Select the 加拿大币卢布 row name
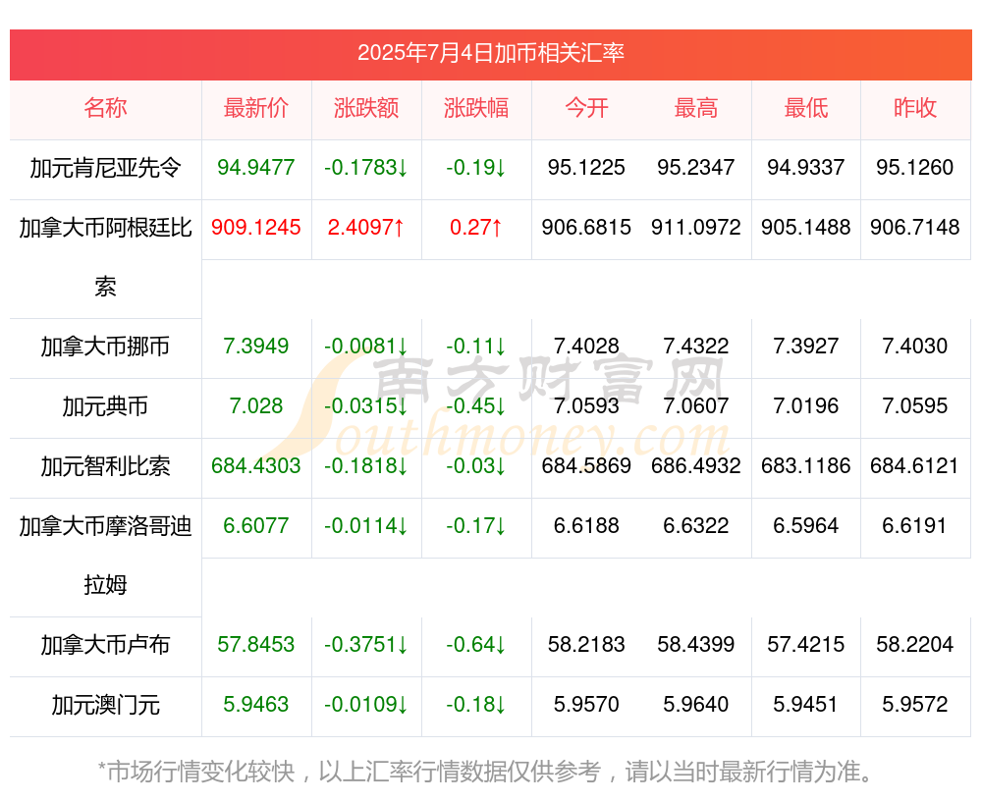The height and width of the screenshot is (802, 982). tap(105, 645)
